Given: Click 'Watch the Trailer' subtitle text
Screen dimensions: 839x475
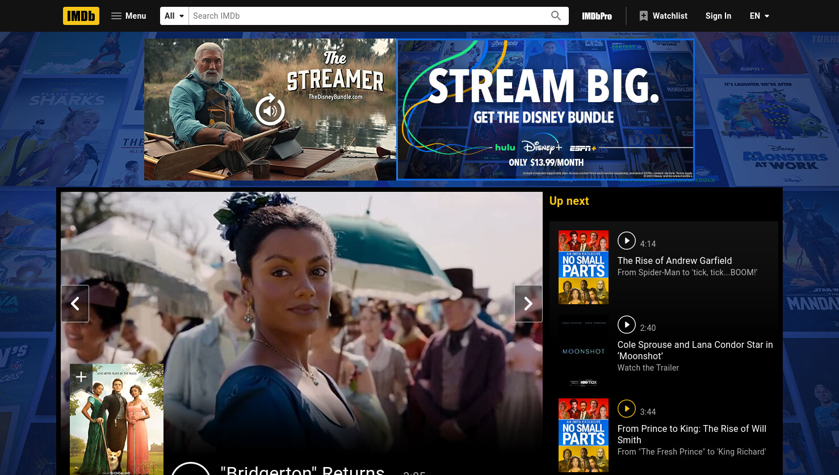Looking at the screenshot, I should coord(648,368).
